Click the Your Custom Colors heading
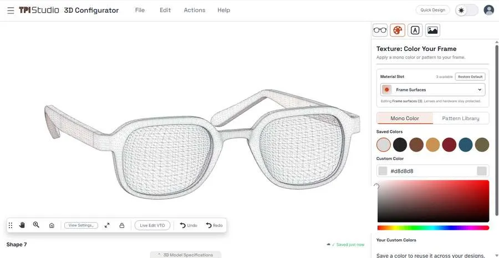Viewport: 499px width, 258px height. 396,240
